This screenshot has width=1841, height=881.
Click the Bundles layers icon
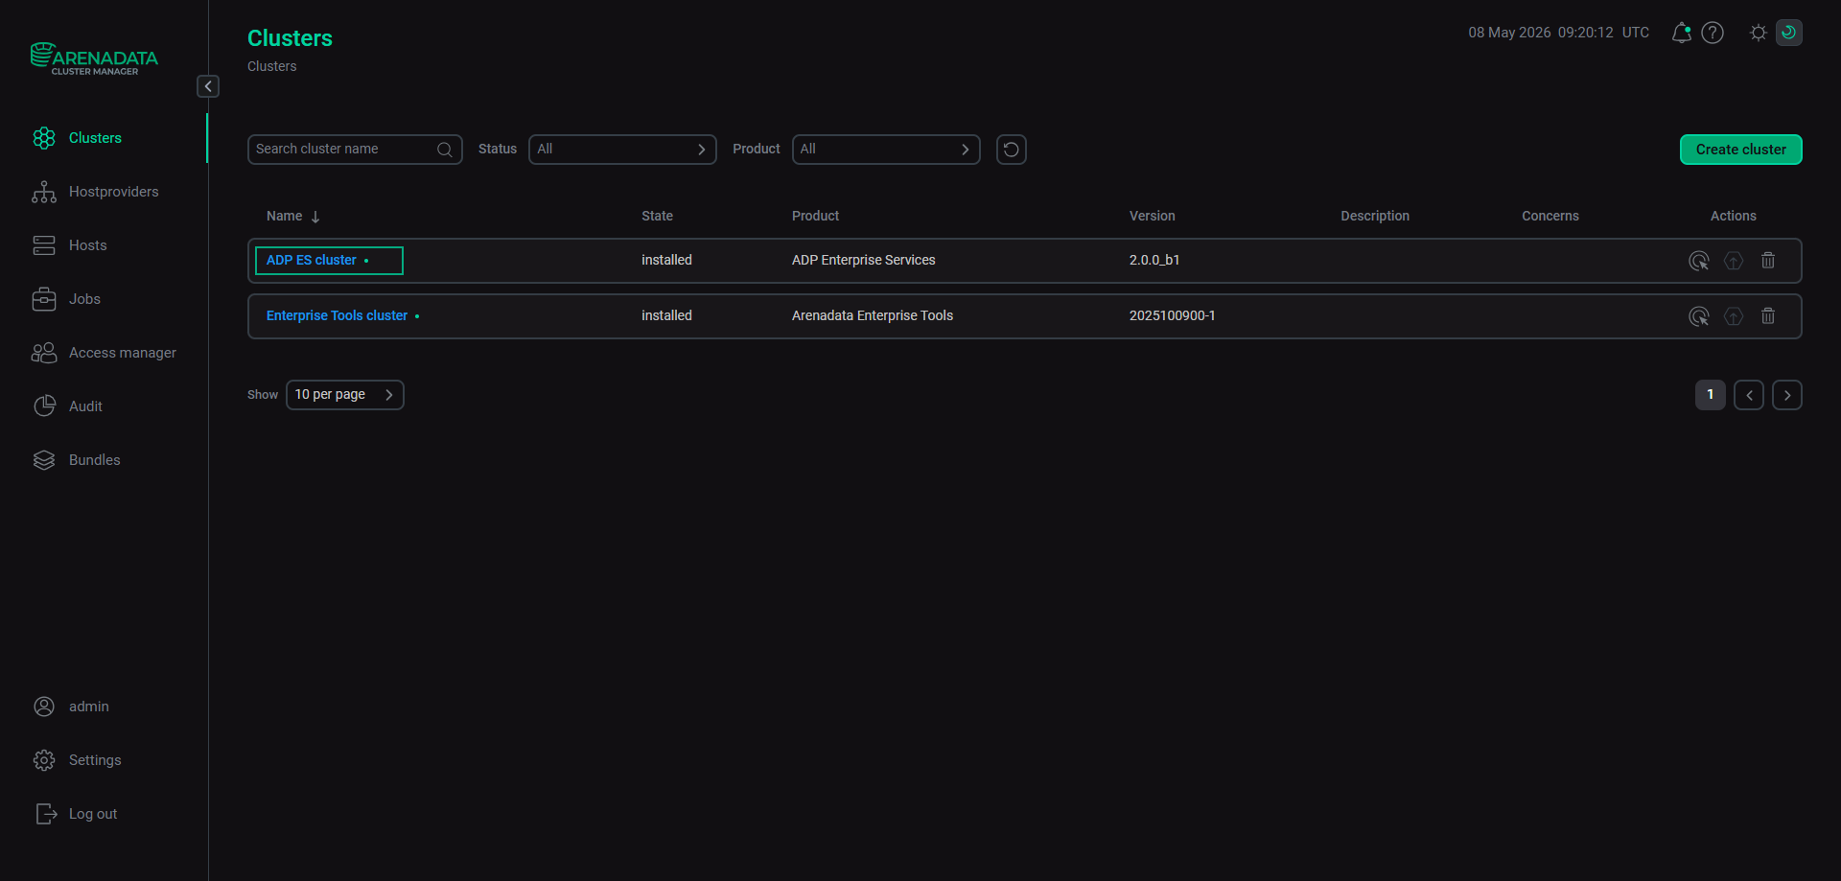click(44, 460)
